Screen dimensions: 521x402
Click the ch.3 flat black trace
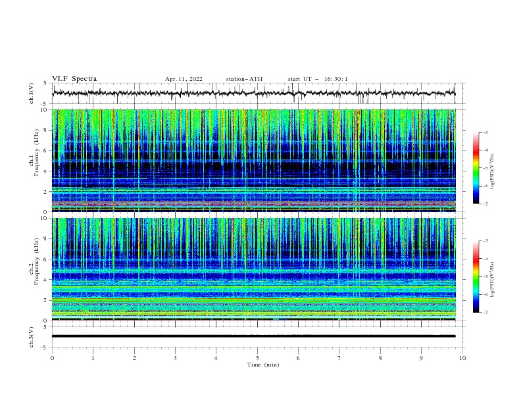(x=254, y=336)
